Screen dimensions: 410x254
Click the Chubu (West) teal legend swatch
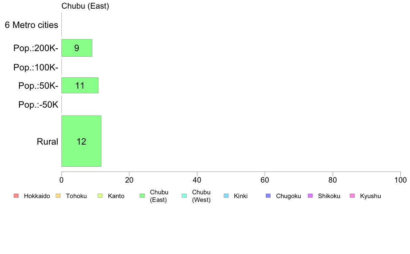click(184, 196)
